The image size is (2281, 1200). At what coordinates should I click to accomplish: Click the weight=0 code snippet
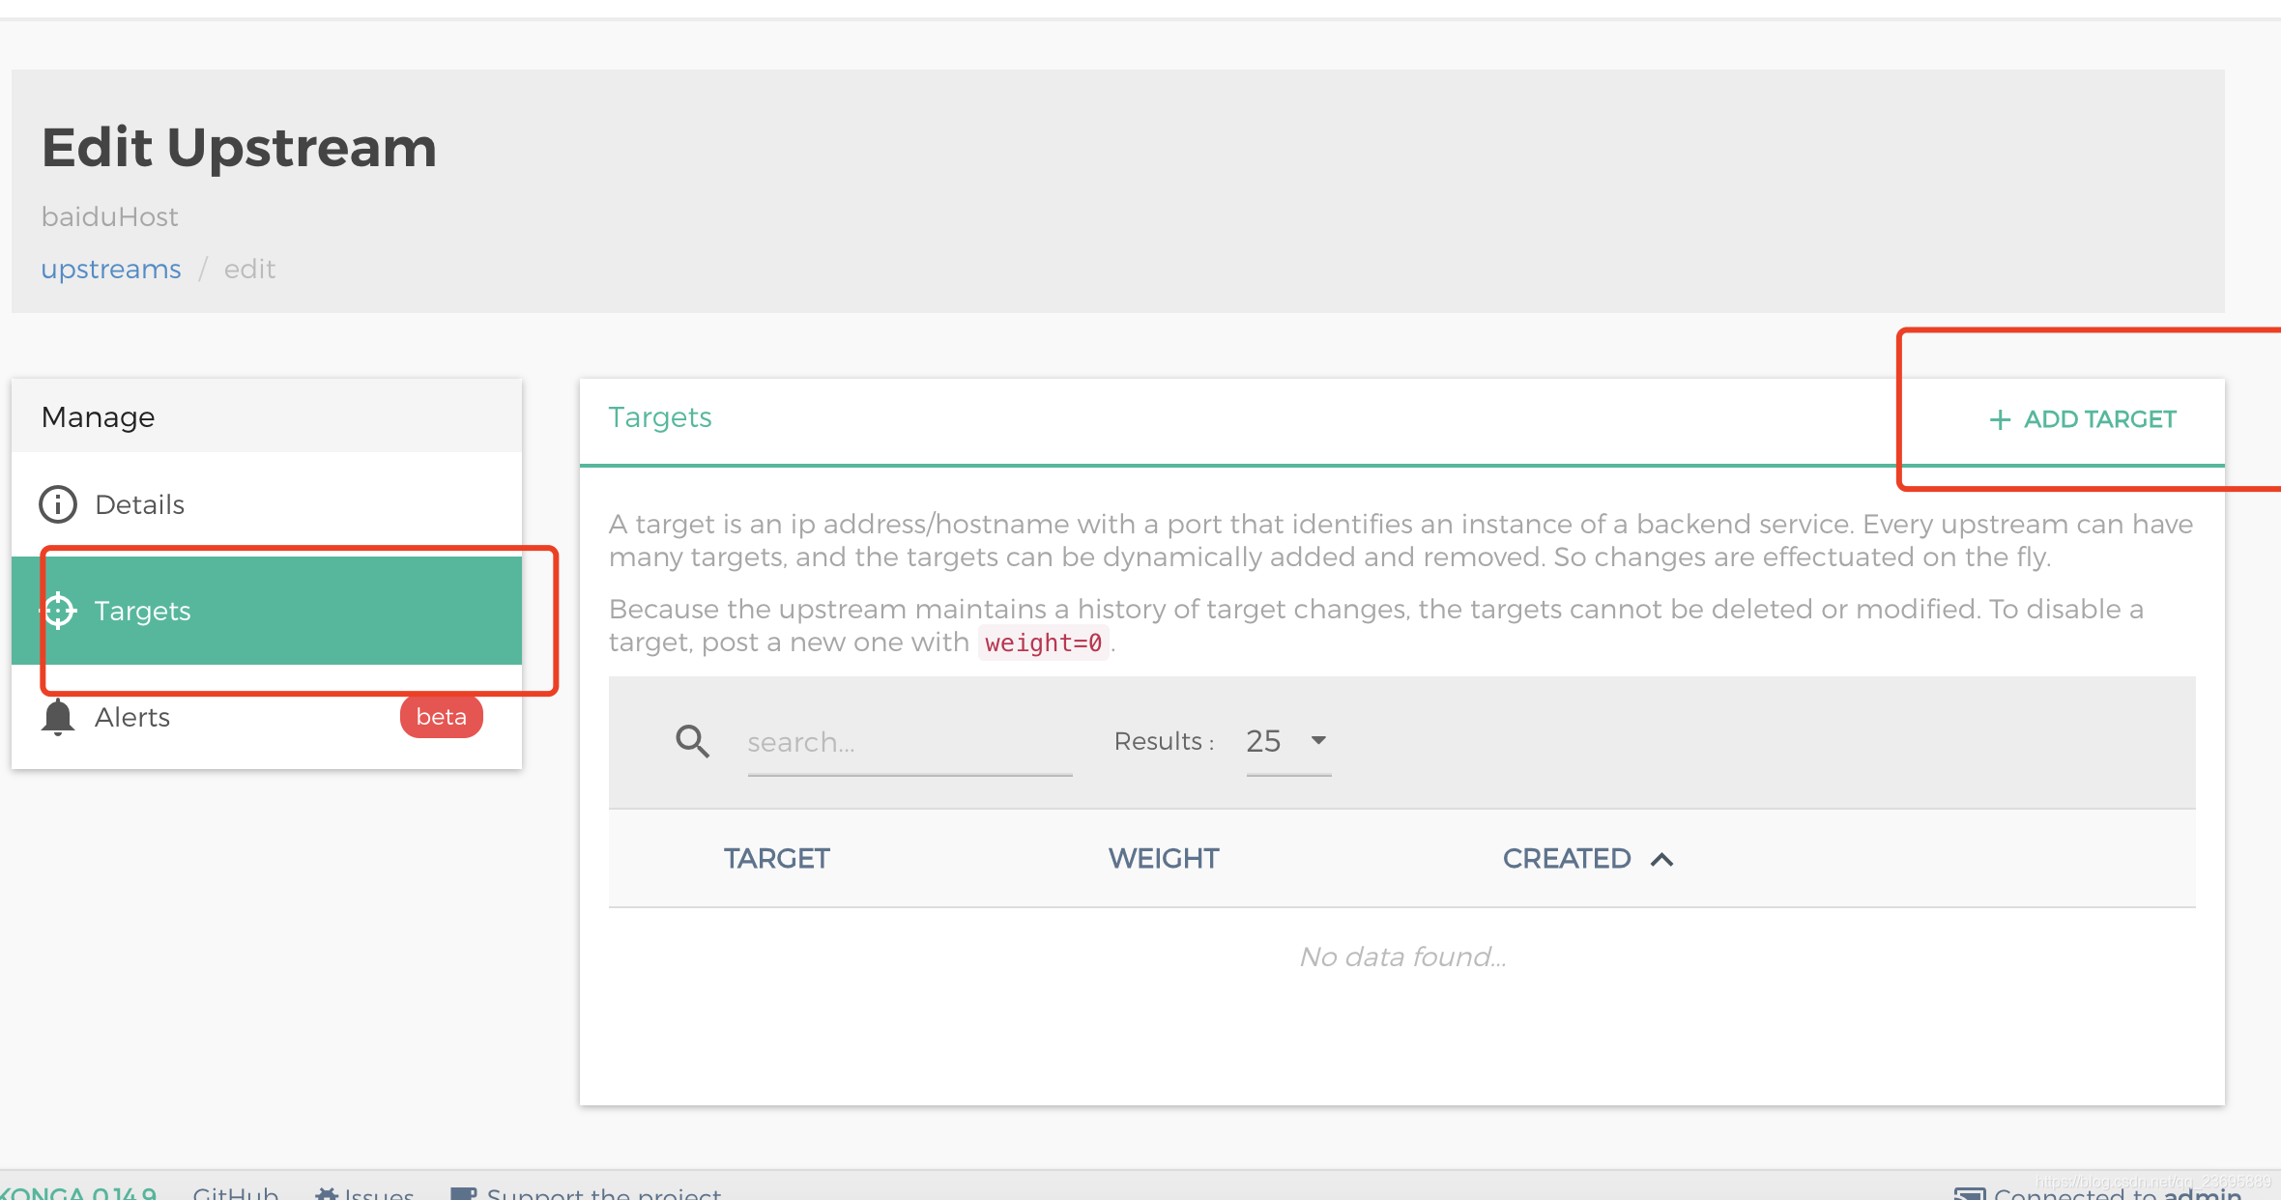1044,643
